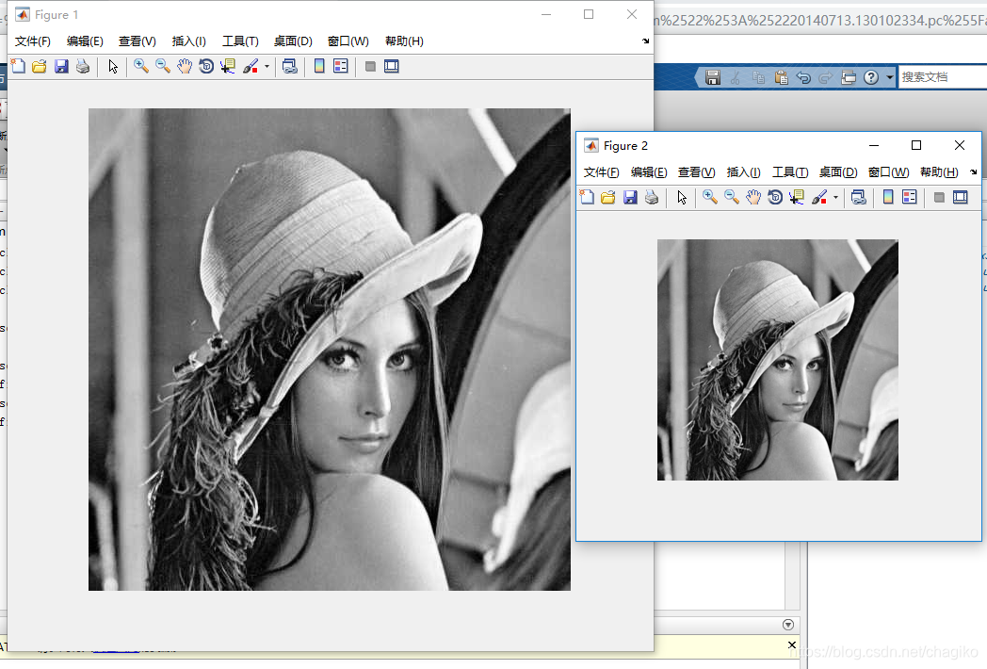Click MATLAB help question mark icon
This screenshot has height=669, width=987.
click(871, 77)
